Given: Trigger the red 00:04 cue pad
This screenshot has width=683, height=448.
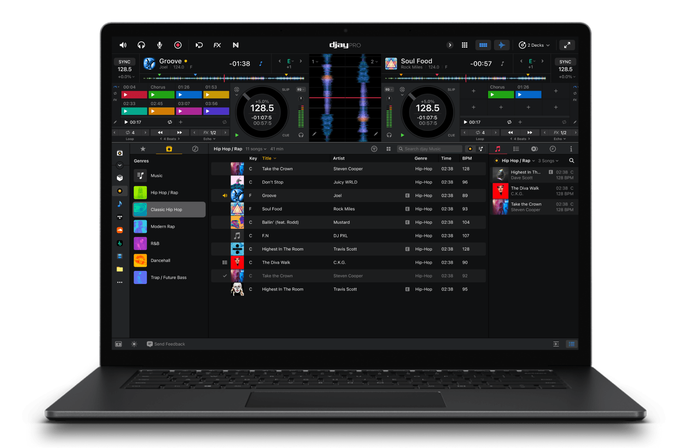Looking at the screenshot, I should coord(134,95).
